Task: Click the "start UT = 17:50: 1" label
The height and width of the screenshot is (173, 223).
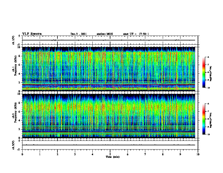Action: click(x=136, y=34)
